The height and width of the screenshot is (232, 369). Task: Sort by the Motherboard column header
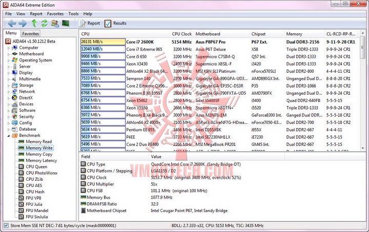[x=221, y=34]
